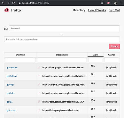Screen dimensions: 124x118
Task: Click the Destination filter box
Action: tap(62, 60)
